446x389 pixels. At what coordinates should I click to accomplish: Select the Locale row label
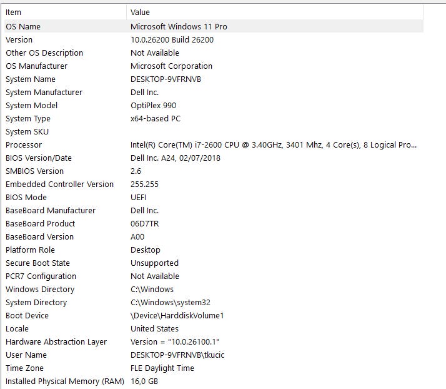click(17, 328)
